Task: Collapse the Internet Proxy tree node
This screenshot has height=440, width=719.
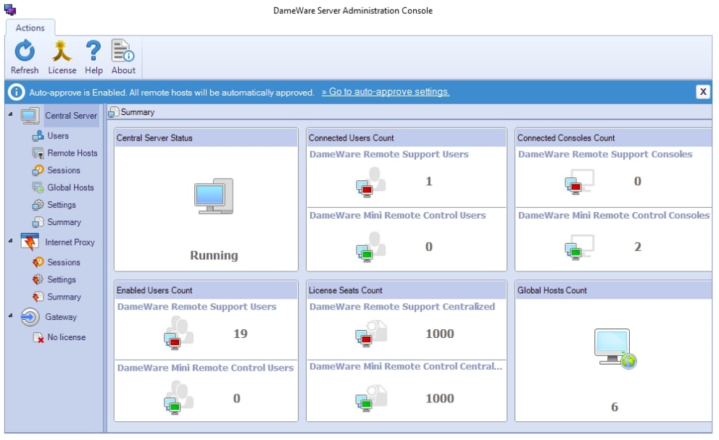Action: click(x=11, y=240)
